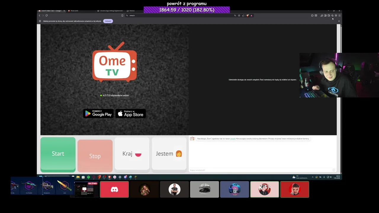Dismiss the reload notification bar
379x213 pixels.
click(x=339, y=21)
